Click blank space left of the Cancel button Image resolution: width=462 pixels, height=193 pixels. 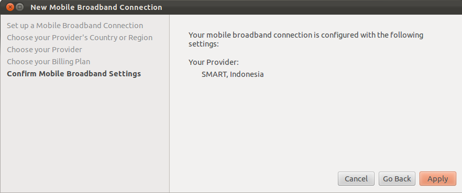254,178
